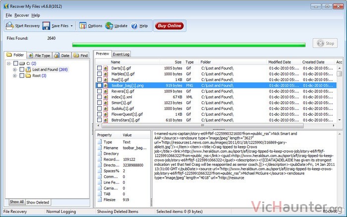This screenshot has height=217, width=347.
Task: Open the File menu
Action: [8, 15]
